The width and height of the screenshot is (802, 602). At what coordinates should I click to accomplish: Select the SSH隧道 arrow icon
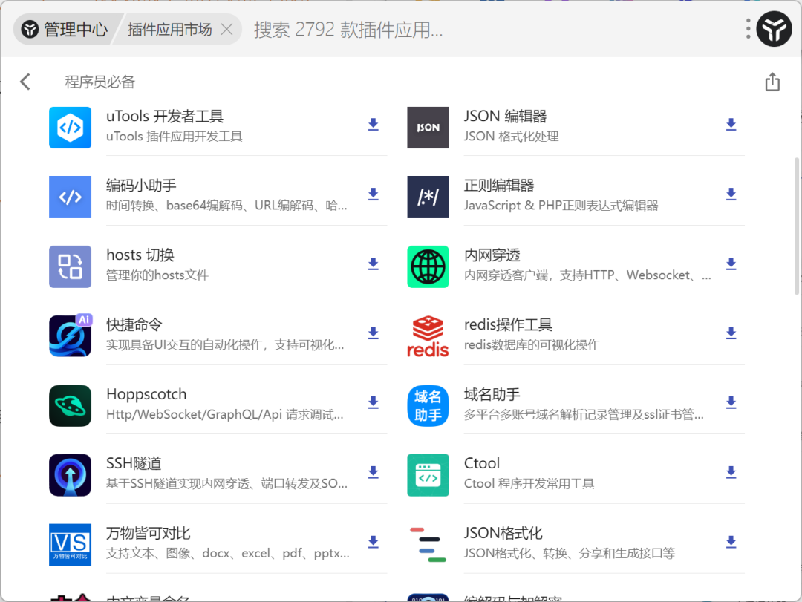70,475
